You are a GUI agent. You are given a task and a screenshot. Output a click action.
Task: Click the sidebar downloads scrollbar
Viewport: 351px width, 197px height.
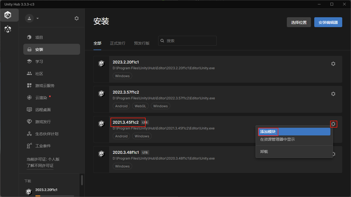82,180
